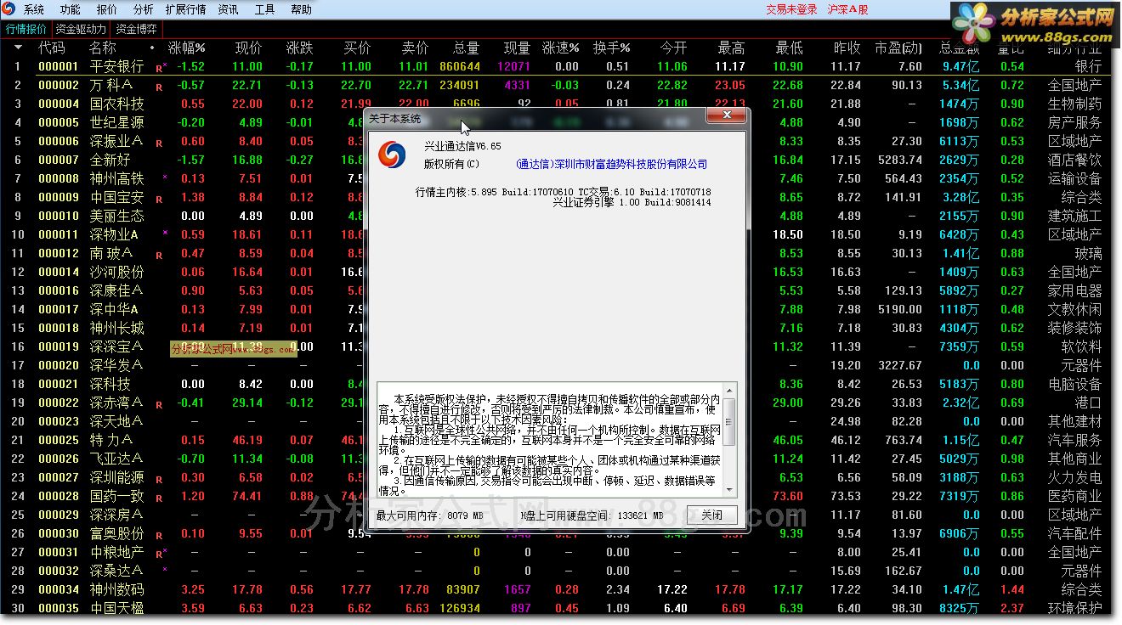Select stock code 000005
Viewport: 1122px width, 625px height.
pos(59,122)
